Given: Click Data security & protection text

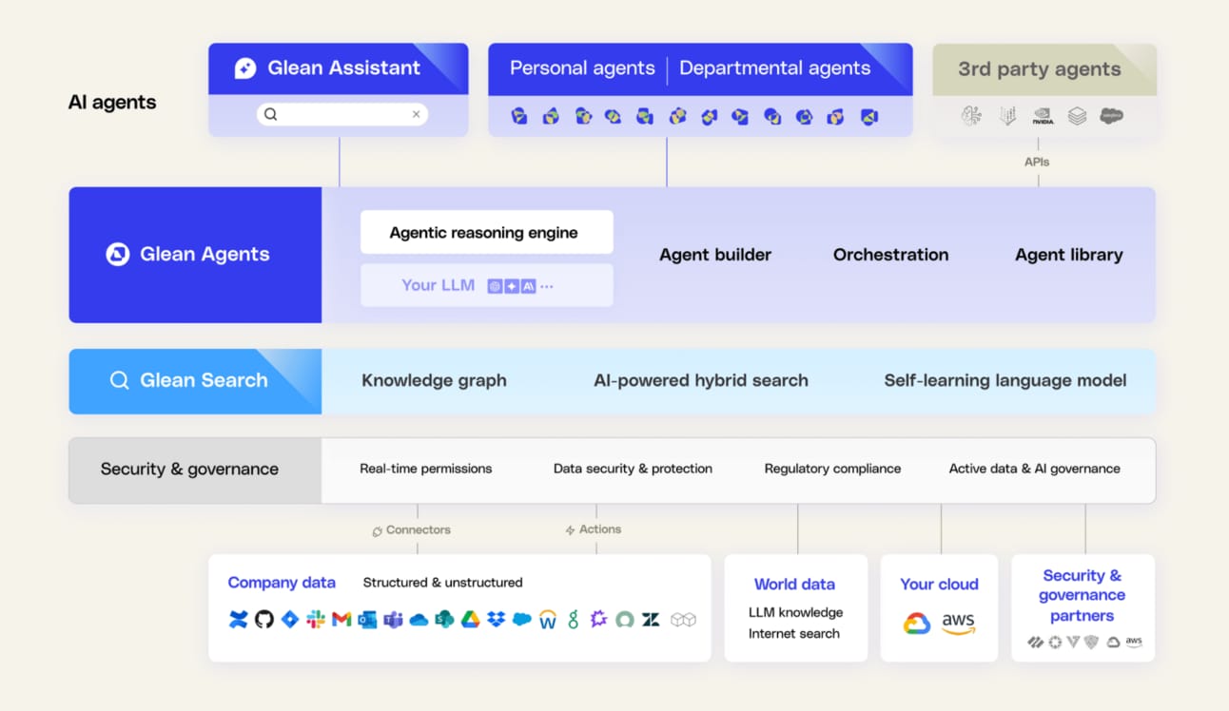Looking at the screenshot, I should 633,469.
